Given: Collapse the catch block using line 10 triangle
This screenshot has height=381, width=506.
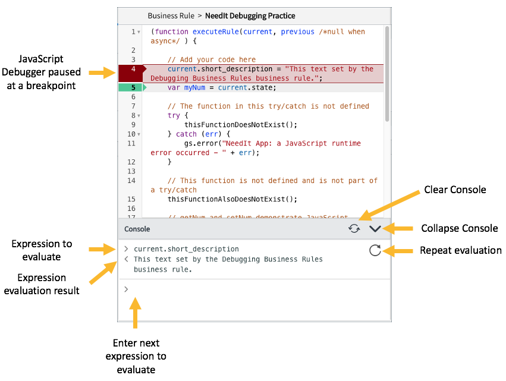Looking at the screenshot, I should pos(139,134).
